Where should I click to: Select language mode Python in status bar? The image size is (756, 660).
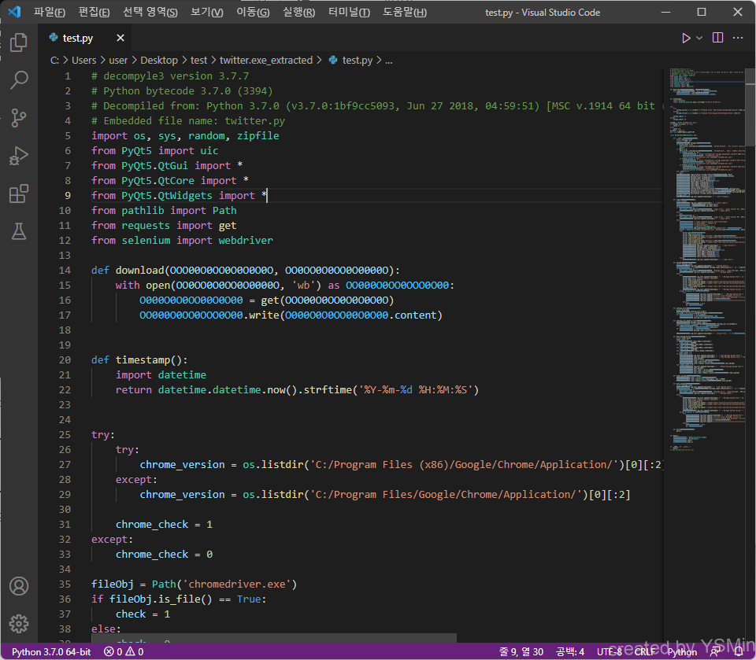[682, 652]
